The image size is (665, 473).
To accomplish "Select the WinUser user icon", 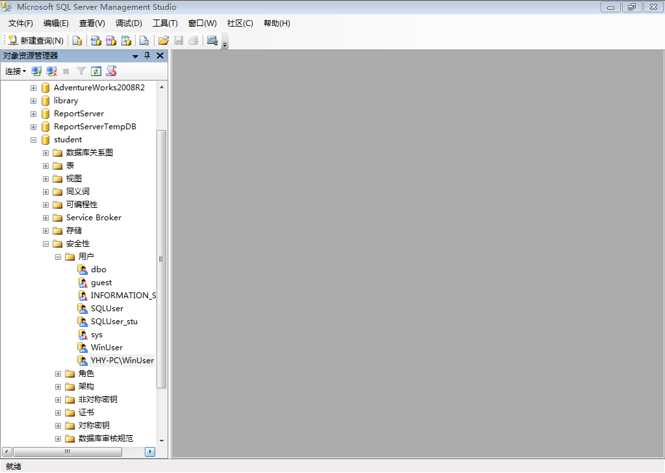I will (82, 348).
